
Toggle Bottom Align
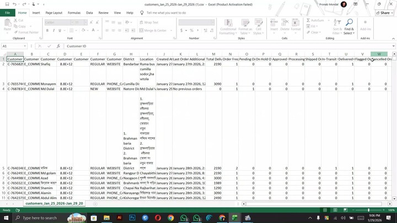tap(119, 23)
